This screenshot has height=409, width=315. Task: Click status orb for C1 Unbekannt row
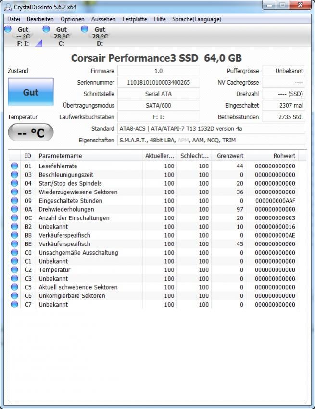click(x=14, y=261)
